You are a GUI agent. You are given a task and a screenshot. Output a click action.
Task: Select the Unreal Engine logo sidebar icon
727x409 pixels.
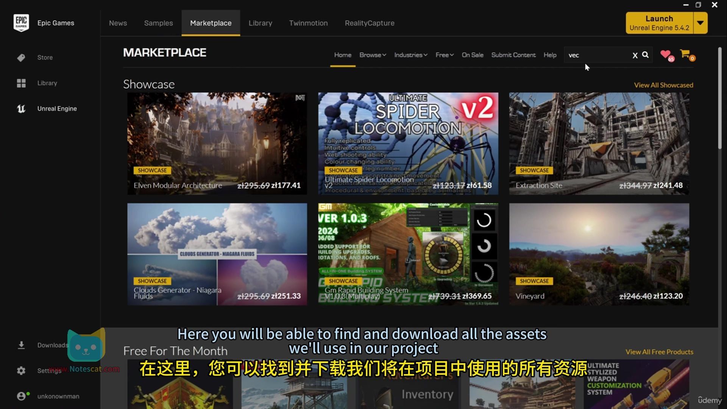(x=21, y=109)
